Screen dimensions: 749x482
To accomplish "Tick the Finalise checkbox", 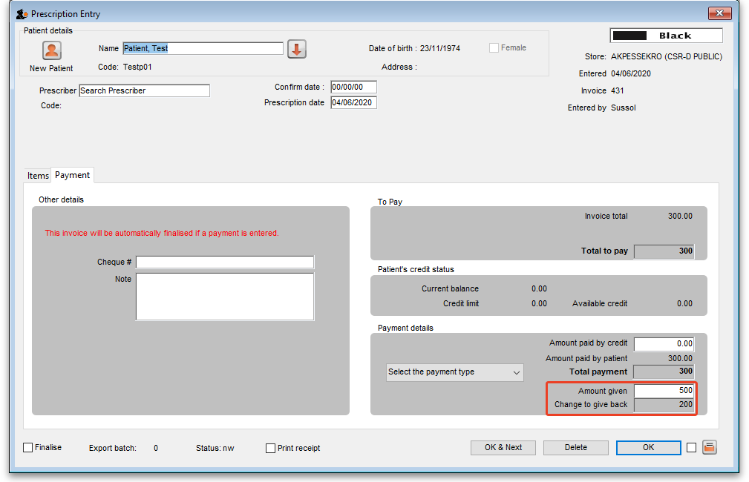I will [28, 448].
